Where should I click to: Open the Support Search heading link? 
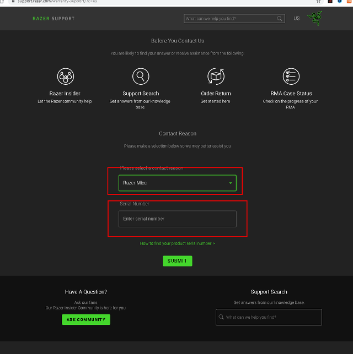click(141, 94)
